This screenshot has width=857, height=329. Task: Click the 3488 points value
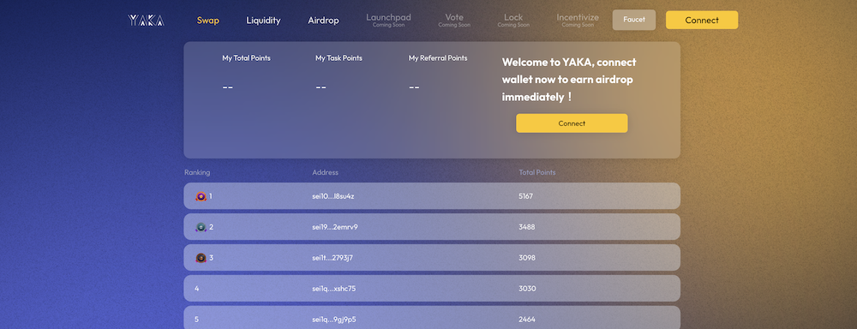[x=527, y=227]
